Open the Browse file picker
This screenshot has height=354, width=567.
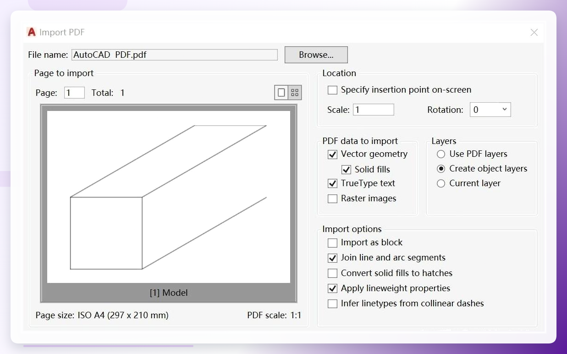pos(316,55)
